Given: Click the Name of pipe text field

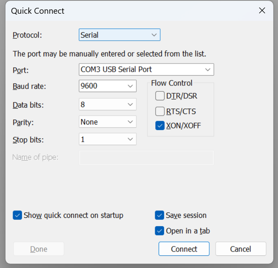Looking at the screenshot, I should point(147,158).
